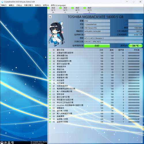Click the firmware field showing 0102
The image size is (144, 144).
point(97,21)
